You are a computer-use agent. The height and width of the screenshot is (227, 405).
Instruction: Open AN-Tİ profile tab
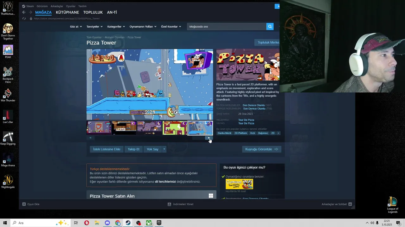click(x=112, y=12)
